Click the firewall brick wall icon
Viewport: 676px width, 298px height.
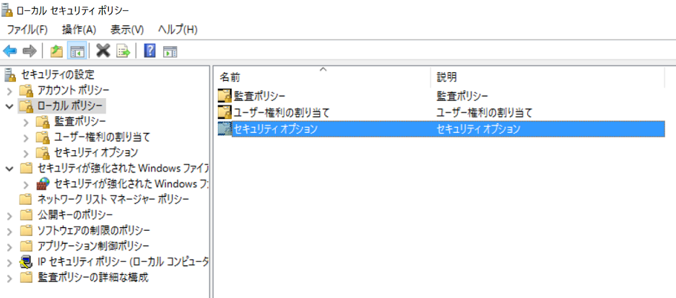(x=43, y=184)
